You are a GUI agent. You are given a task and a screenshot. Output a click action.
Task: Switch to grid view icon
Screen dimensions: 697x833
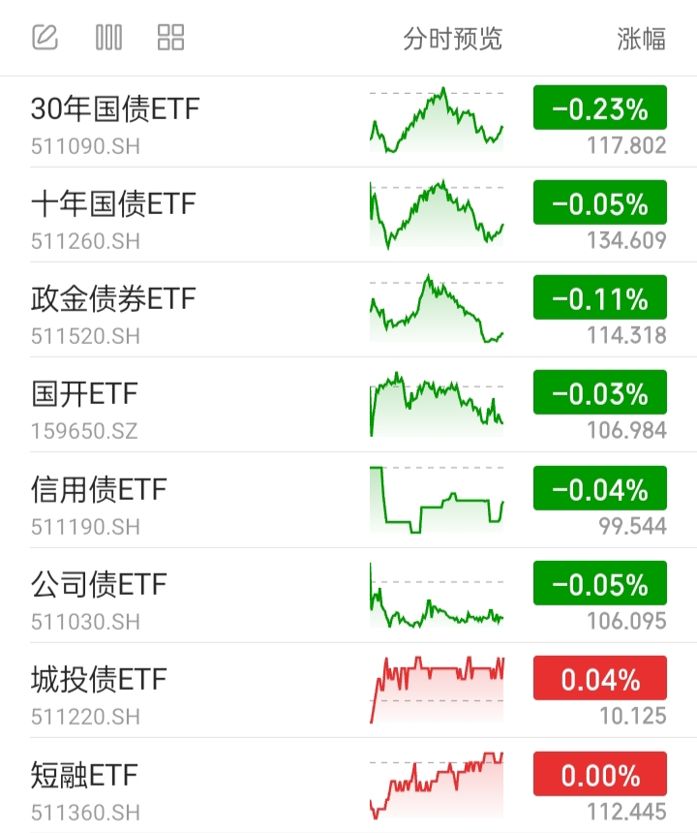(170, 38)
